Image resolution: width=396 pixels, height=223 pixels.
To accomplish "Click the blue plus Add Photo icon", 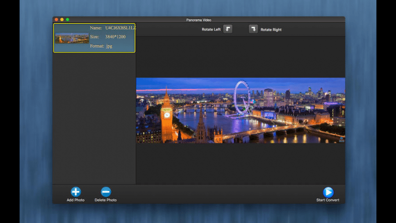I will point(76,192).
